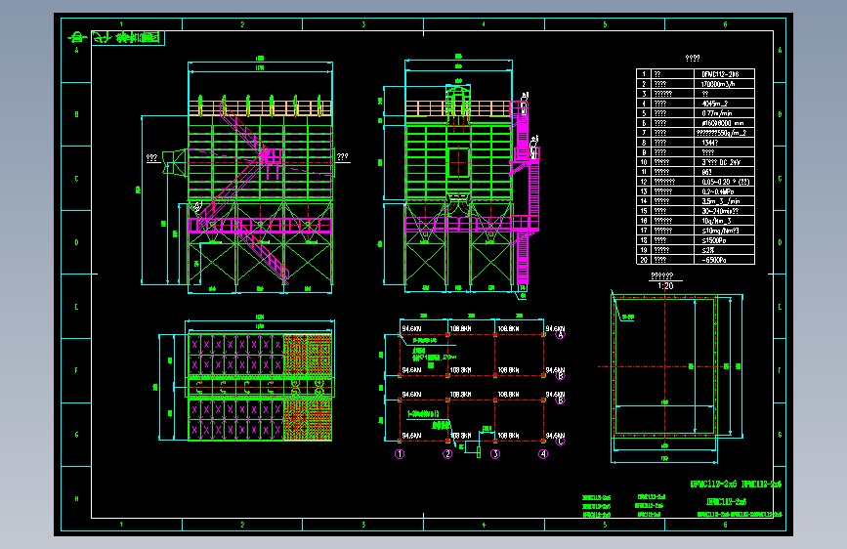The height and width of the screenshot is (549, 847).
Task: Click the "1344?" value in row 8
Action: point(710,143)
